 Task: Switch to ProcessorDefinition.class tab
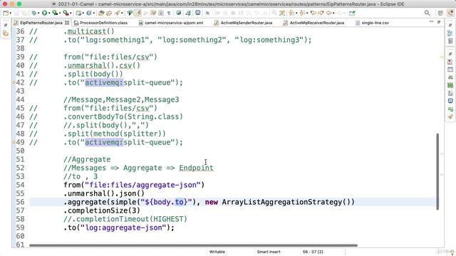103,23
